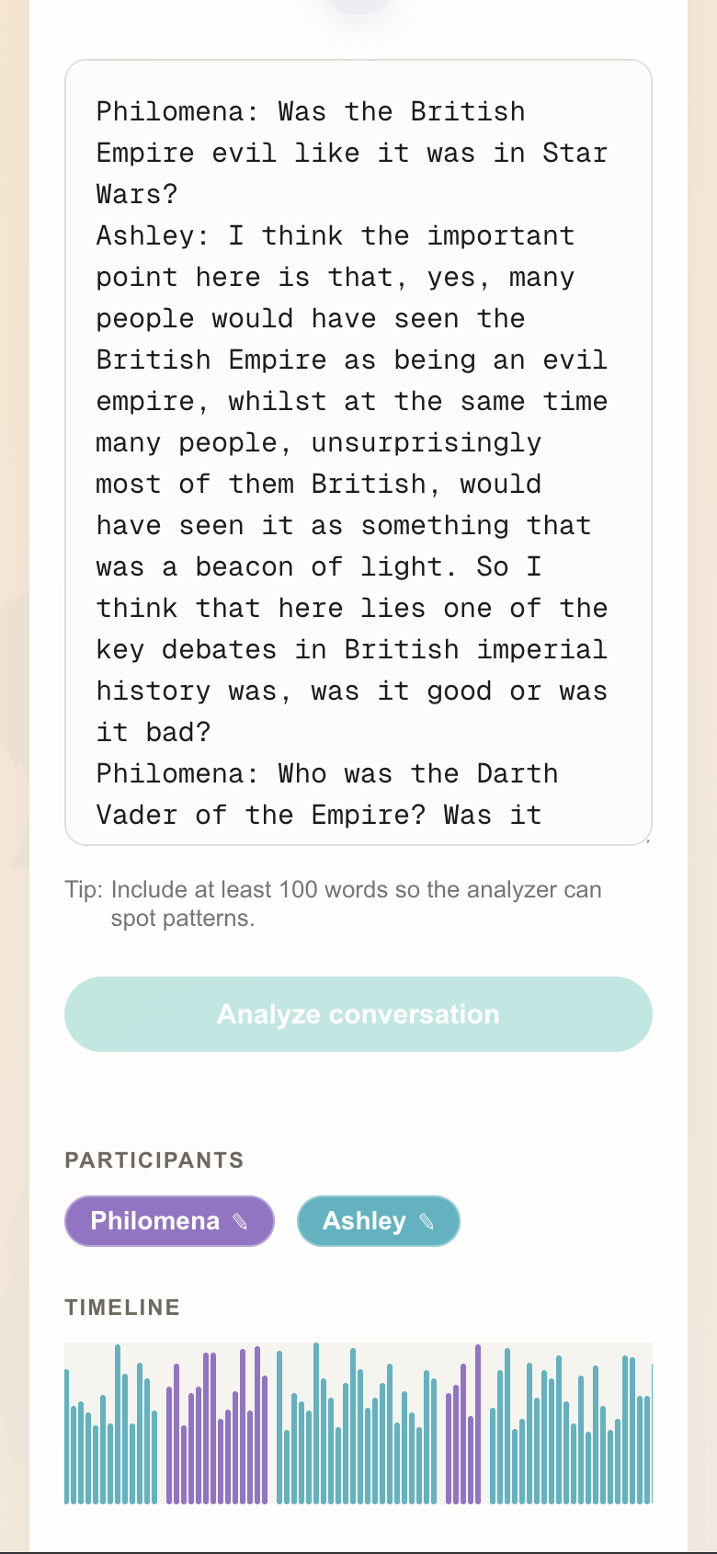Place cursor on opening 'Philomena: Was the British' line

pos(311,112)
